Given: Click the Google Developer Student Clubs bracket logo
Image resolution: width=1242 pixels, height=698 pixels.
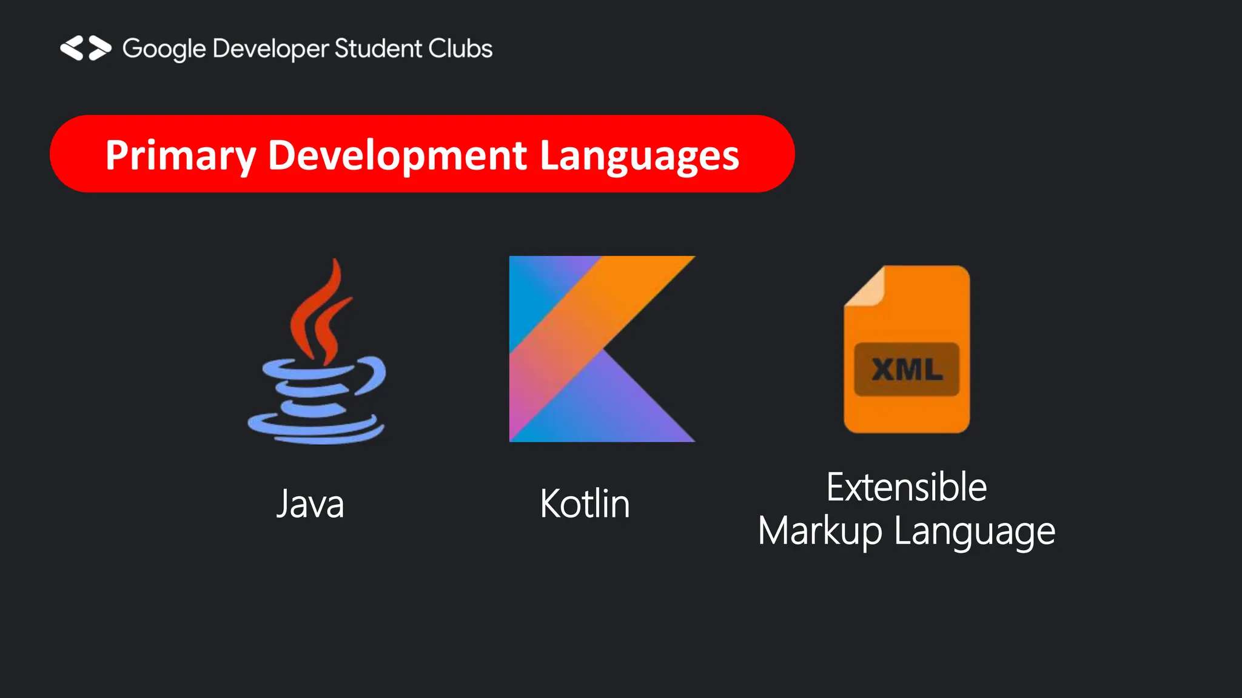Looking at the screenshot, I should pyautogui.click(x=86, y=48).
